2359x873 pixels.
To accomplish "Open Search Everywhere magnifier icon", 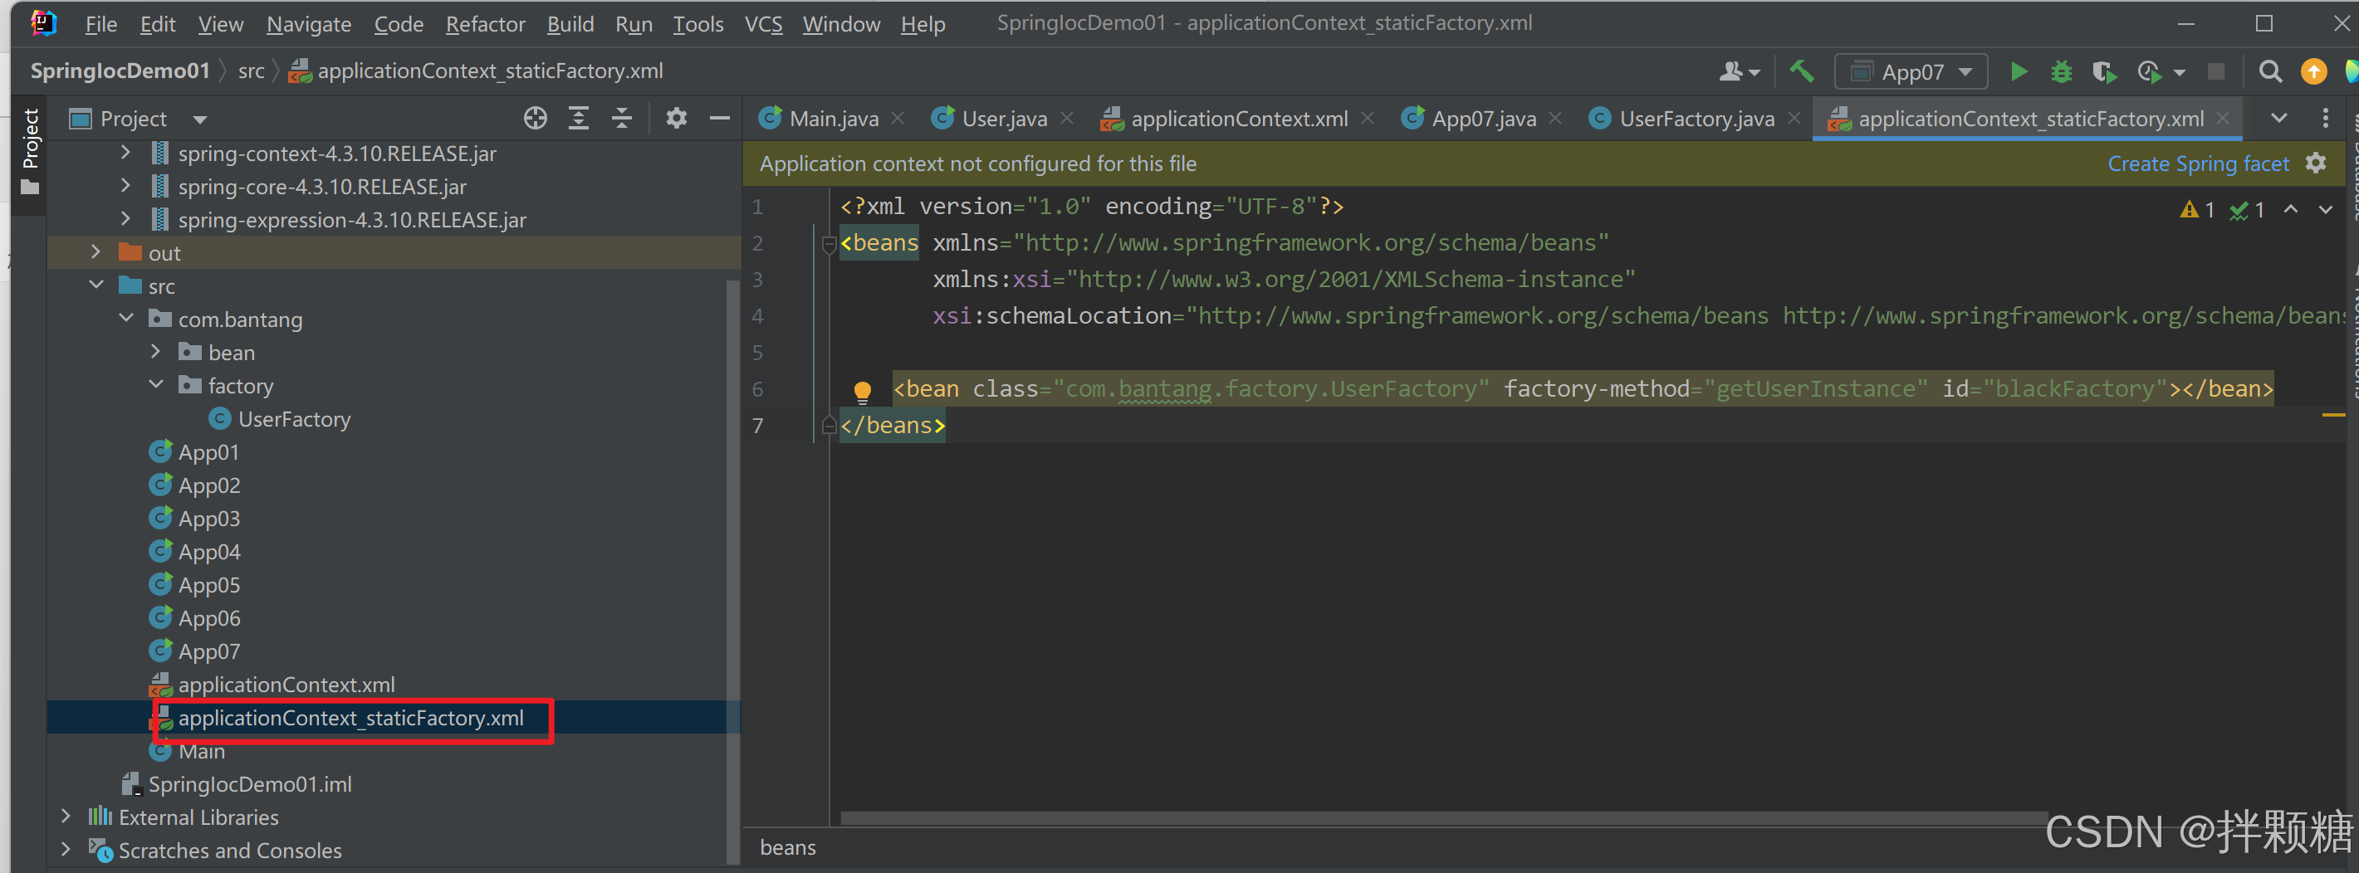I will (2270, 71).
